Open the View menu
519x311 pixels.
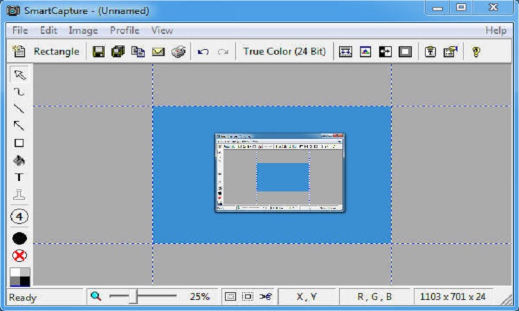(x=162, y=30)
